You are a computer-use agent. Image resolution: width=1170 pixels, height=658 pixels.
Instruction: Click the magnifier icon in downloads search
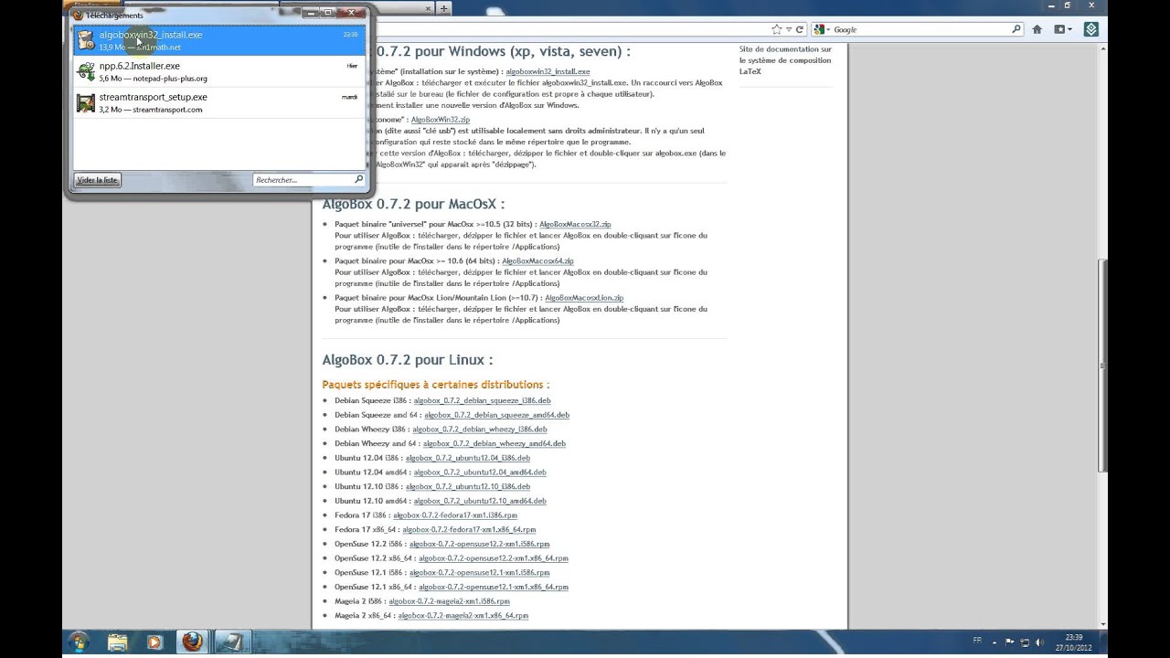click(358, 180)
